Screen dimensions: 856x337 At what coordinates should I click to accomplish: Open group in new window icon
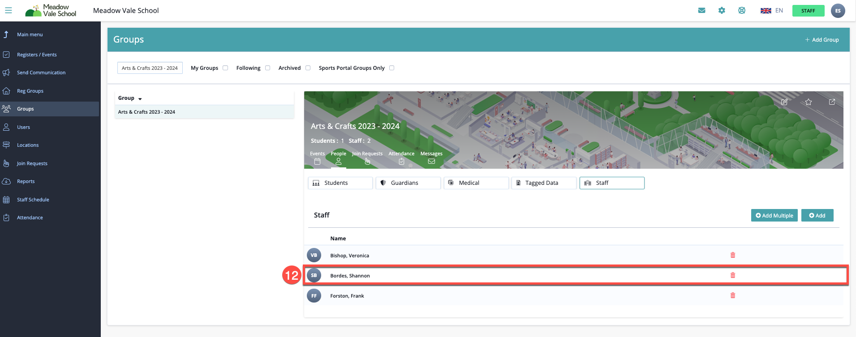[x=832, y=102]
